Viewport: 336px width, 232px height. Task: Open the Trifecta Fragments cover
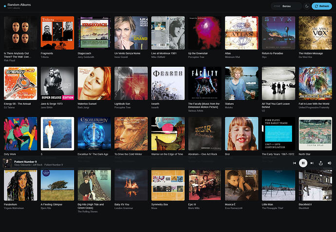point(57,33)
